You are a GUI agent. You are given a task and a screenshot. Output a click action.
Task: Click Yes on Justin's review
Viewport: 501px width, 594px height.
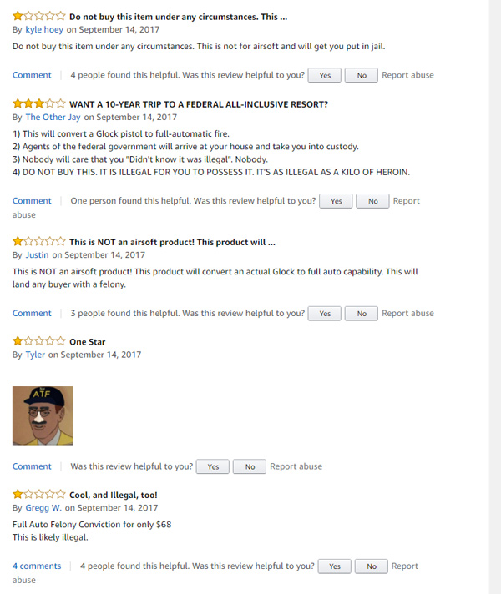click(x=324, y=314)
